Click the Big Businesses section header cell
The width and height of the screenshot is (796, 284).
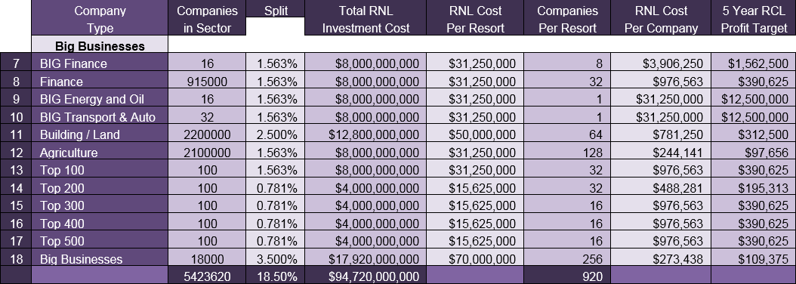pos(100,45)
